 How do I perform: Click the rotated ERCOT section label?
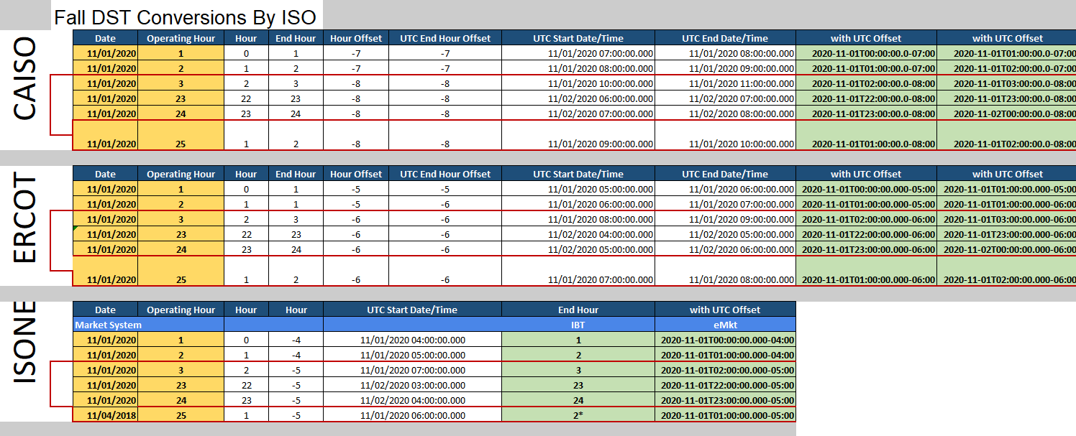click(26, 218)
